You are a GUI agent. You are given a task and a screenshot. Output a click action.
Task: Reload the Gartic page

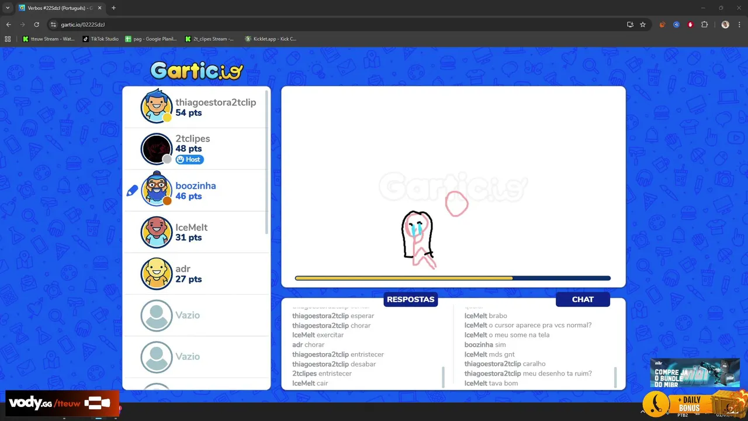click(36, 25)
